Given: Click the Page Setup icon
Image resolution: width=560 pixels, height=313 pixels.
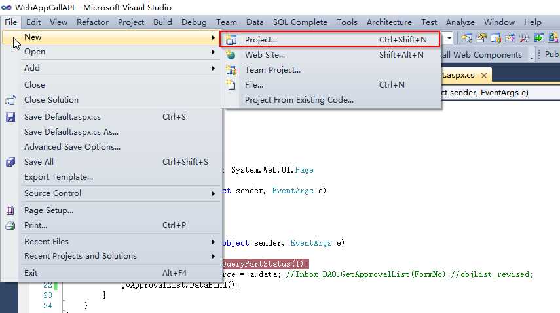Looking at the screenshot, I should point(10,210).
